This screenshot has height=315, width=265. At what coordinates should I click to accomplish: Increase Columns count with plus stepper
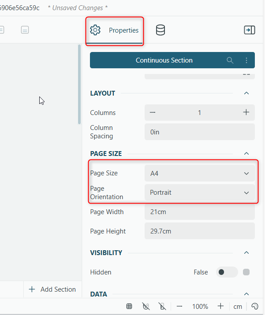(x=246, y=112)
